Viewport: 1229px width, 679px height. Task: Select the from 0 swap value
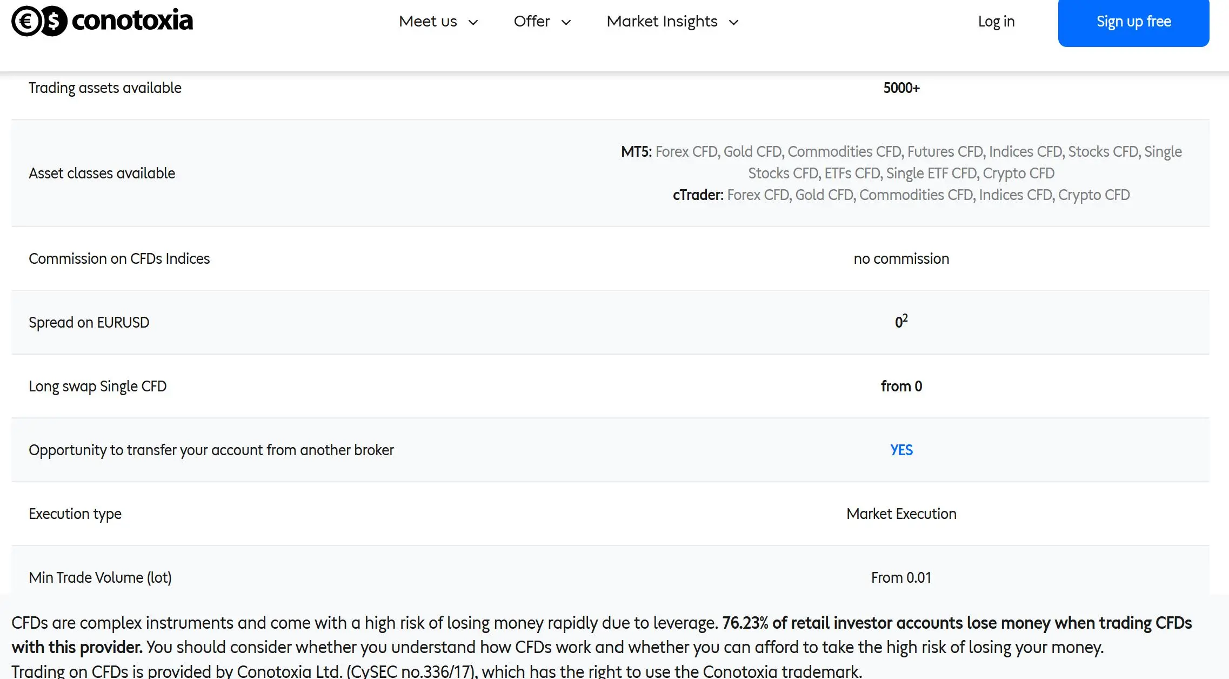tap(901, 386)
